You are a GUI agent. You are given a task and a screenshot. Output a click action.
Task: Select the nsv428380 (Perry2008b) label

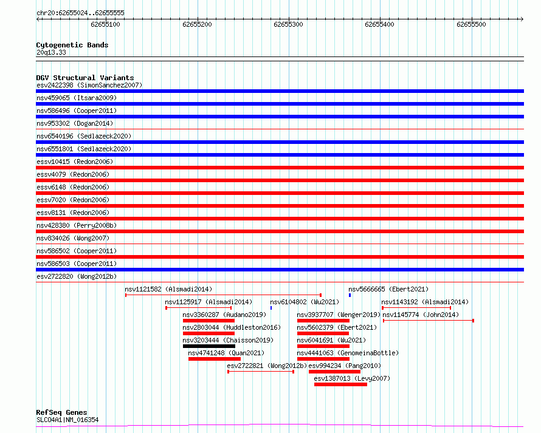point(77,225)
